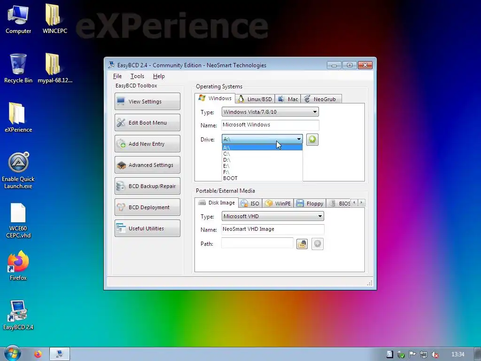Image resolution: width=481 pixels, height=361 pixels.
Task: Click the Action Center flag icon
Action: point(412,354)
